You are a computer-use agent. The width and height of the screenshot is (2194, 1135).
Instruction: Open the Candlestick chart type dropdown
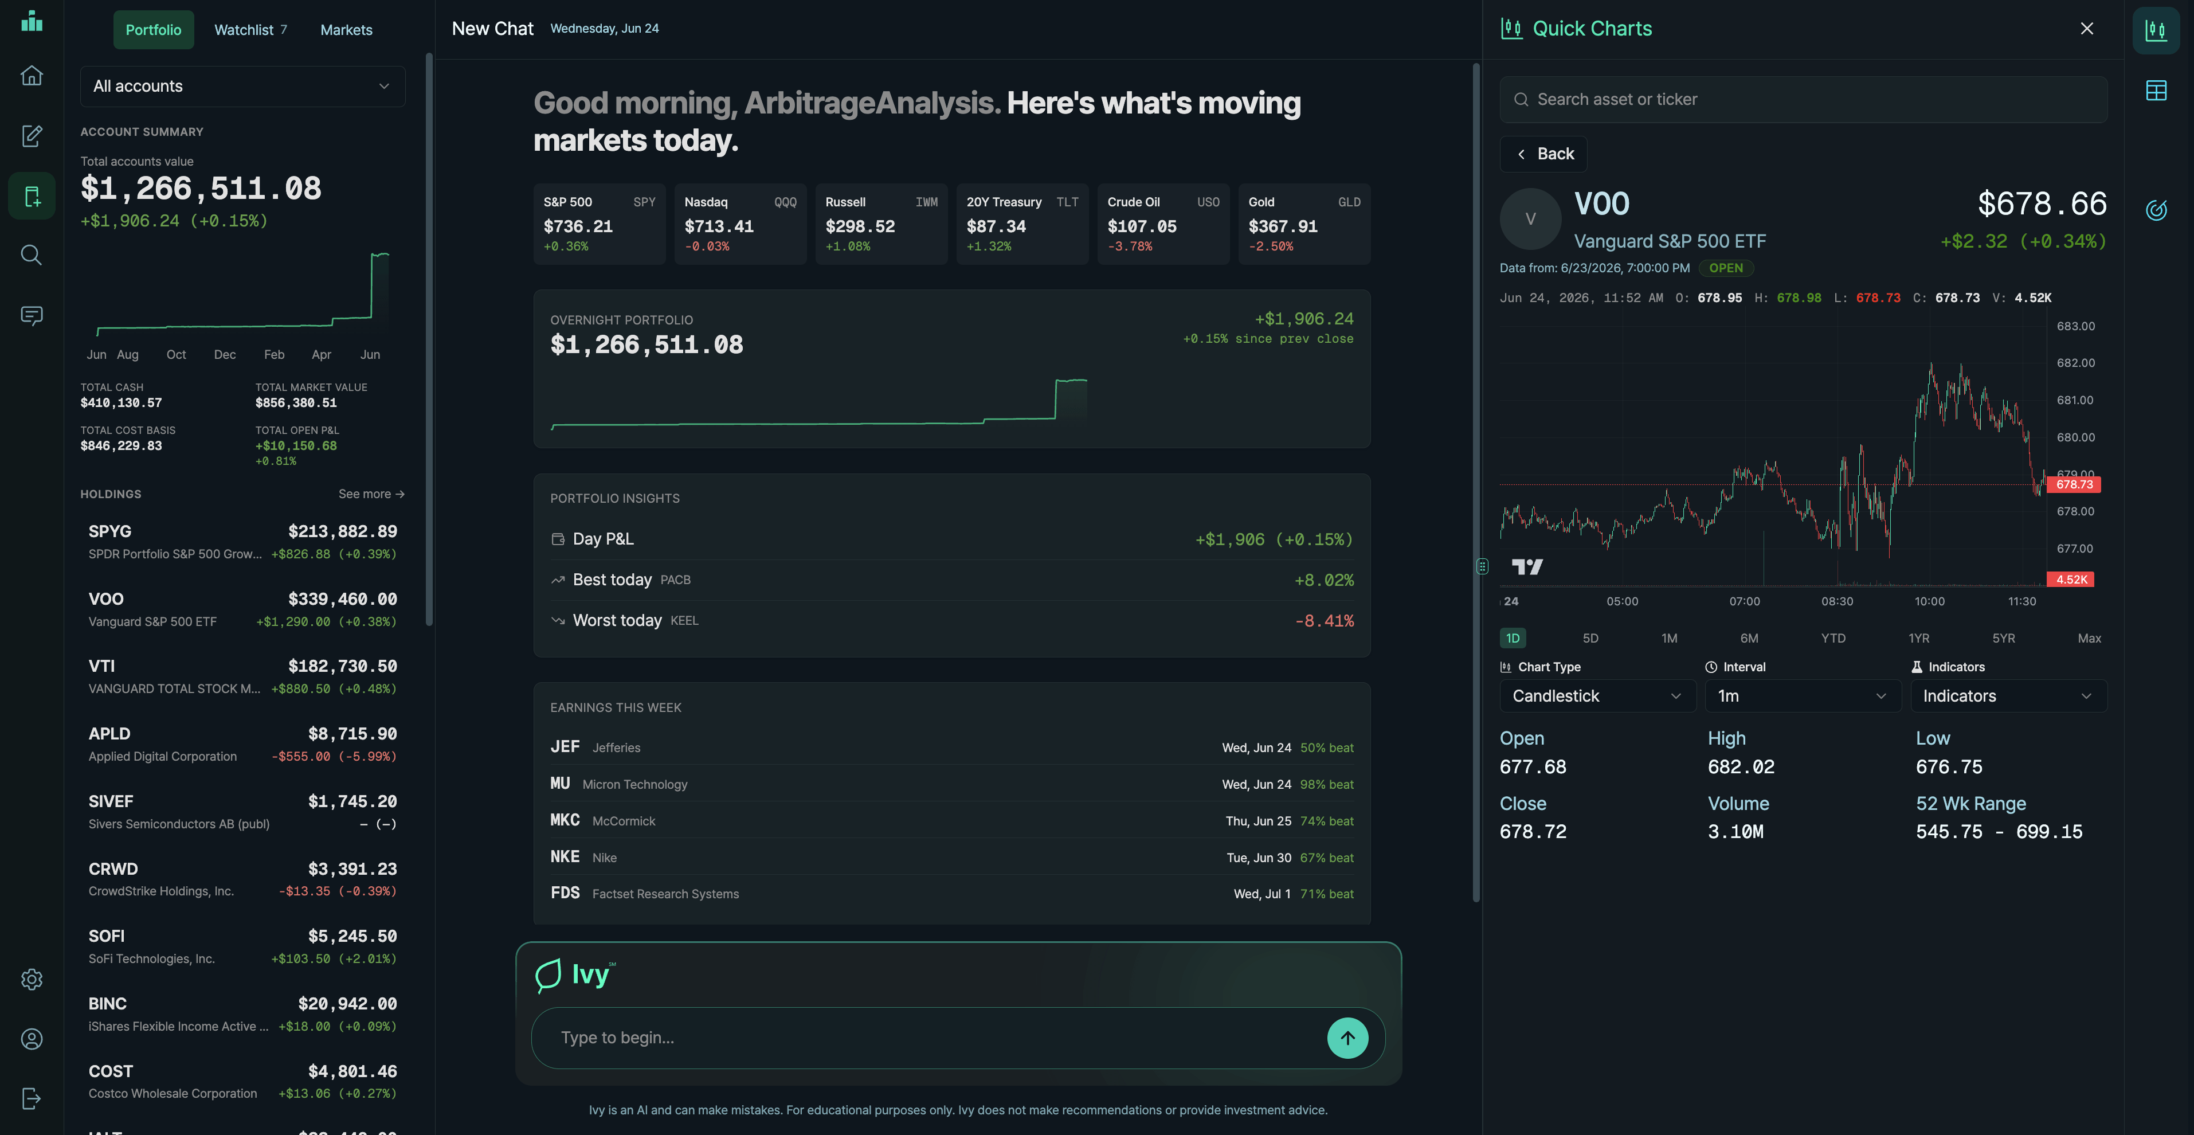click(x=1598, y=696)
